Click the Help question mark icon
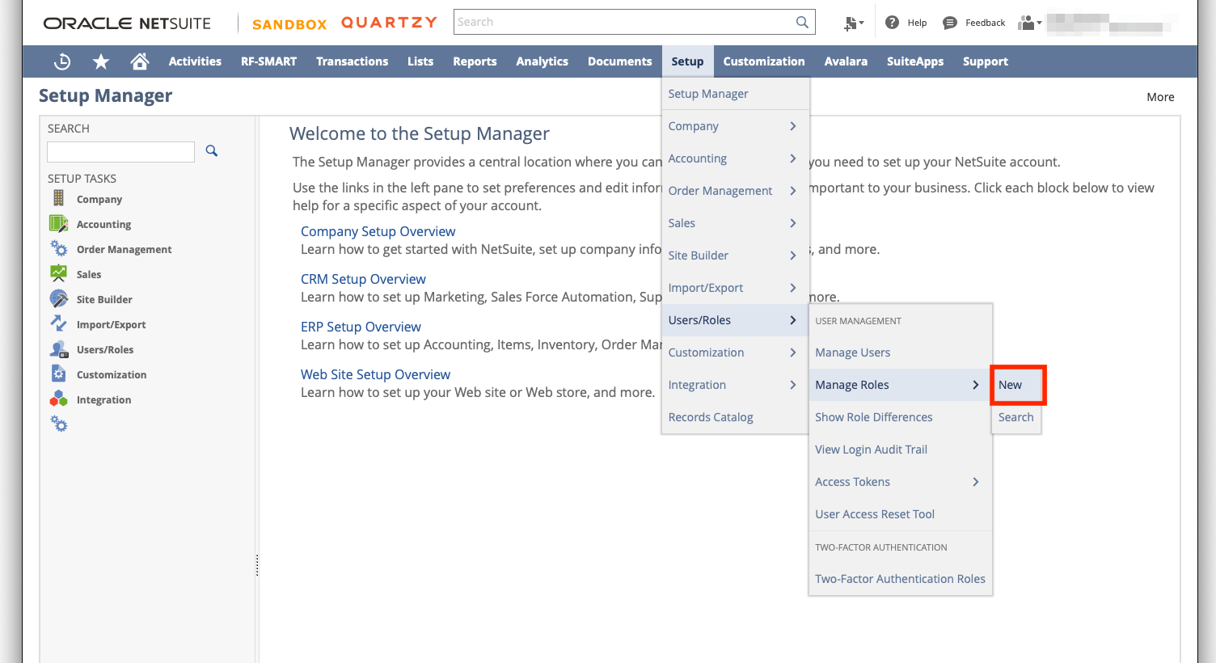 coord(892,23)
